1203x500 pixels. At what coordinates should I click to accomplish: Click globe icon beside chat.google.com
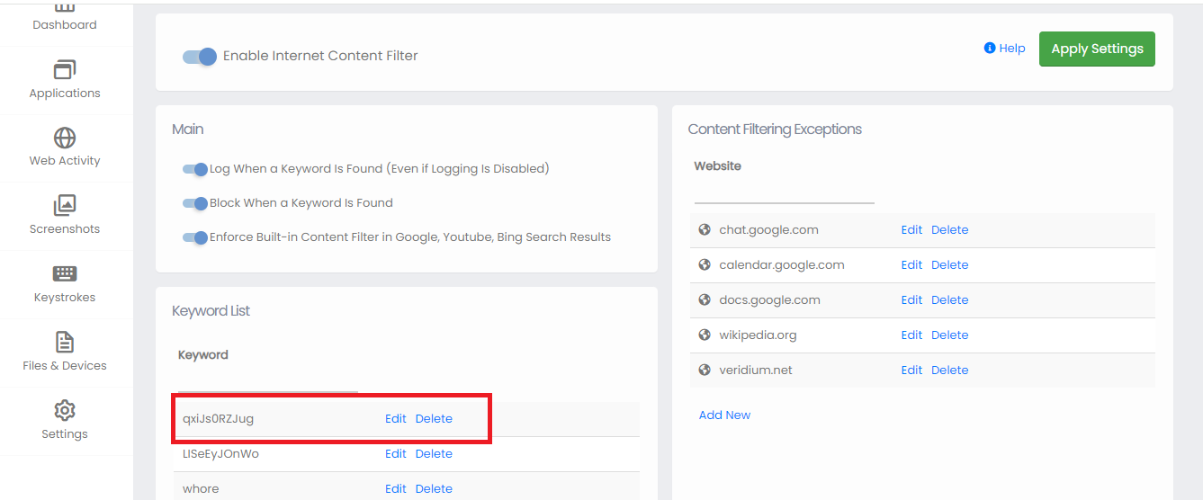click(705, 229)
